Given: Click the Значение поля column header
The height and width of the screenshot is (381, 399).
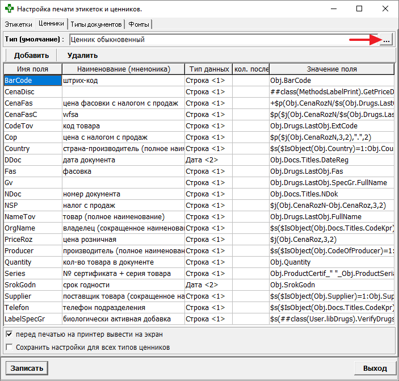Looking at the screenshot, I should [x=331, y=69].
